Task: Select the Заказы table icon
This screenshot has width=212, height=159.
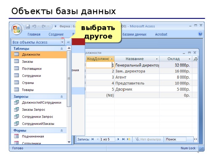Action: [17, 61]
